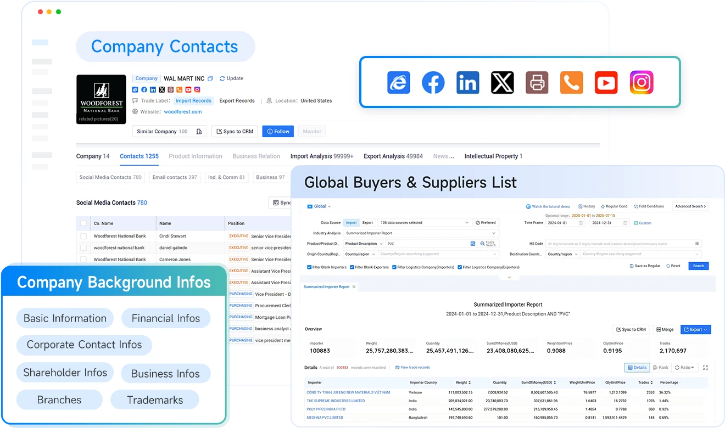Image resolution: width=725 pixels, height=428 pixels.
Task: Select the Contacts 1255 tab
Action: pos(140,156)
